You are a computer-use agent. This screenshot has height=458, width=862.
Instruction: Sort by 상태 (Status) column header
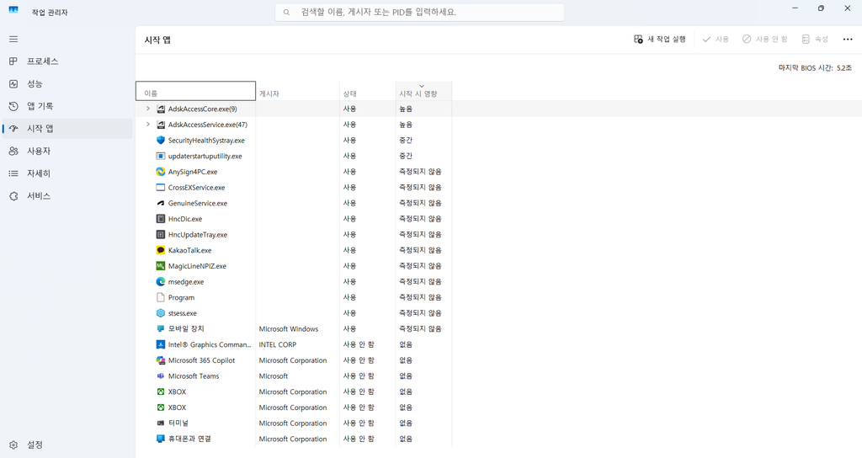click(x=367, y=91)
